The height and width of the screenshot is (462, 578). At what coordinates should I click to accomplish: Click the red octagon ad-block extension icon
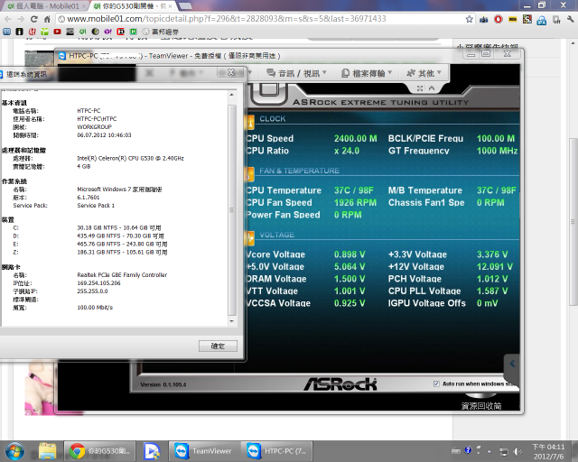click(x=498, y=19)
